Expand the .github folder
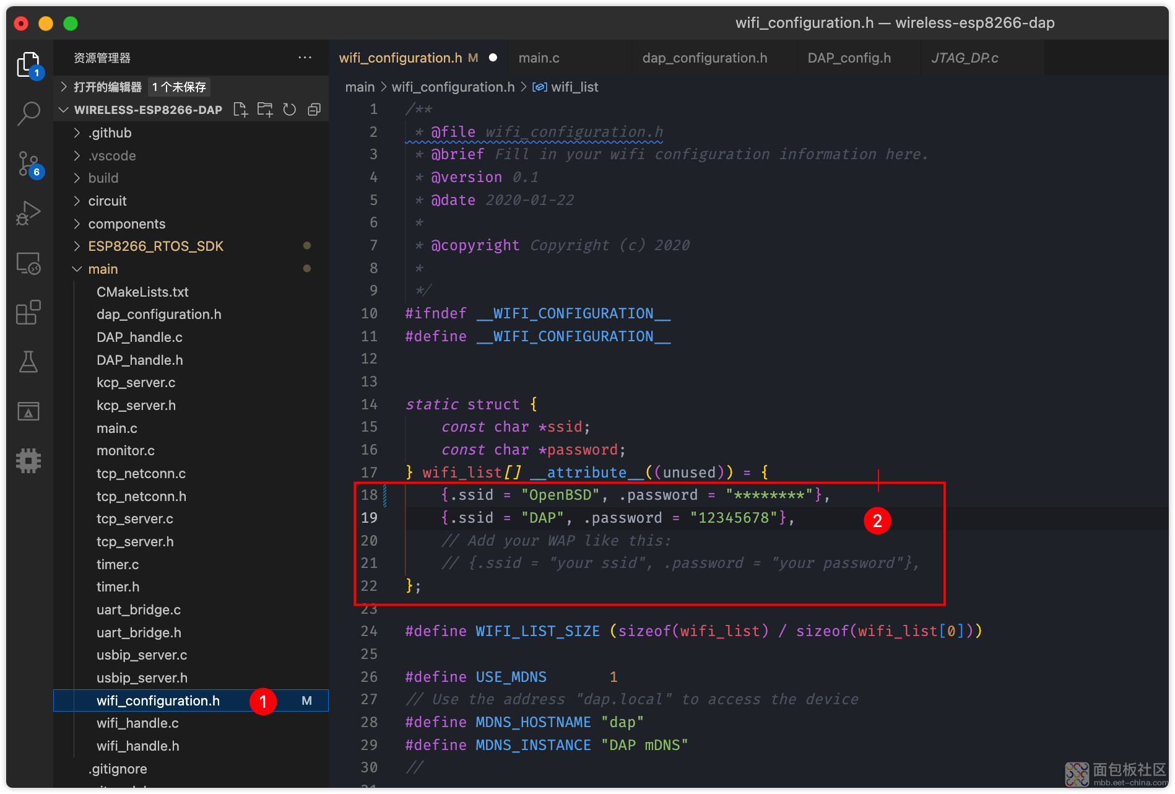The height and width of the screenshot is (794, 1175). 77,133
